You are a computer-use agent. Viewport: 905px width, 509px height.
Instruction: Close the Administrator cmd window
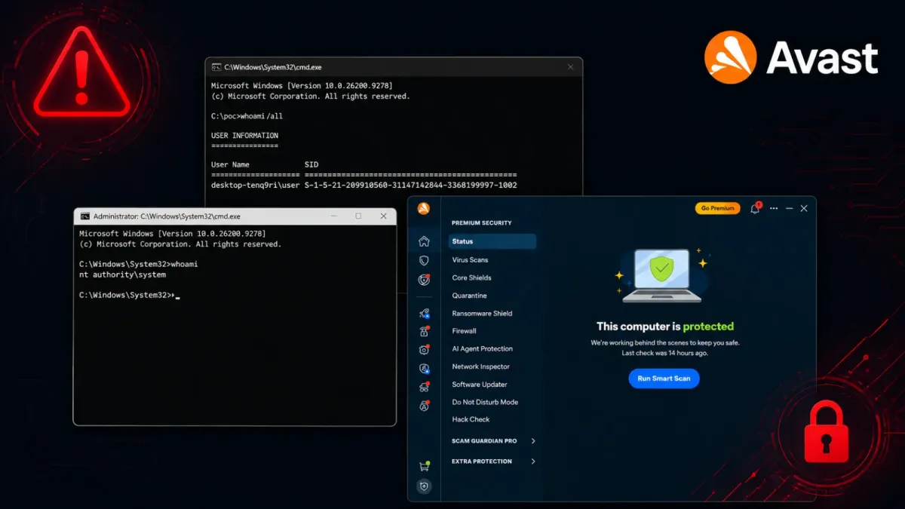tap(383, 216)
